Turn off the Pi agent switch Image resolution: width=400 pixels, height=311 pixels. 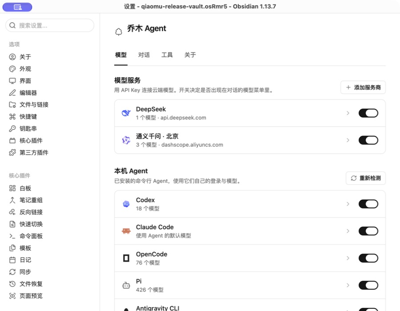coord(368,285)
